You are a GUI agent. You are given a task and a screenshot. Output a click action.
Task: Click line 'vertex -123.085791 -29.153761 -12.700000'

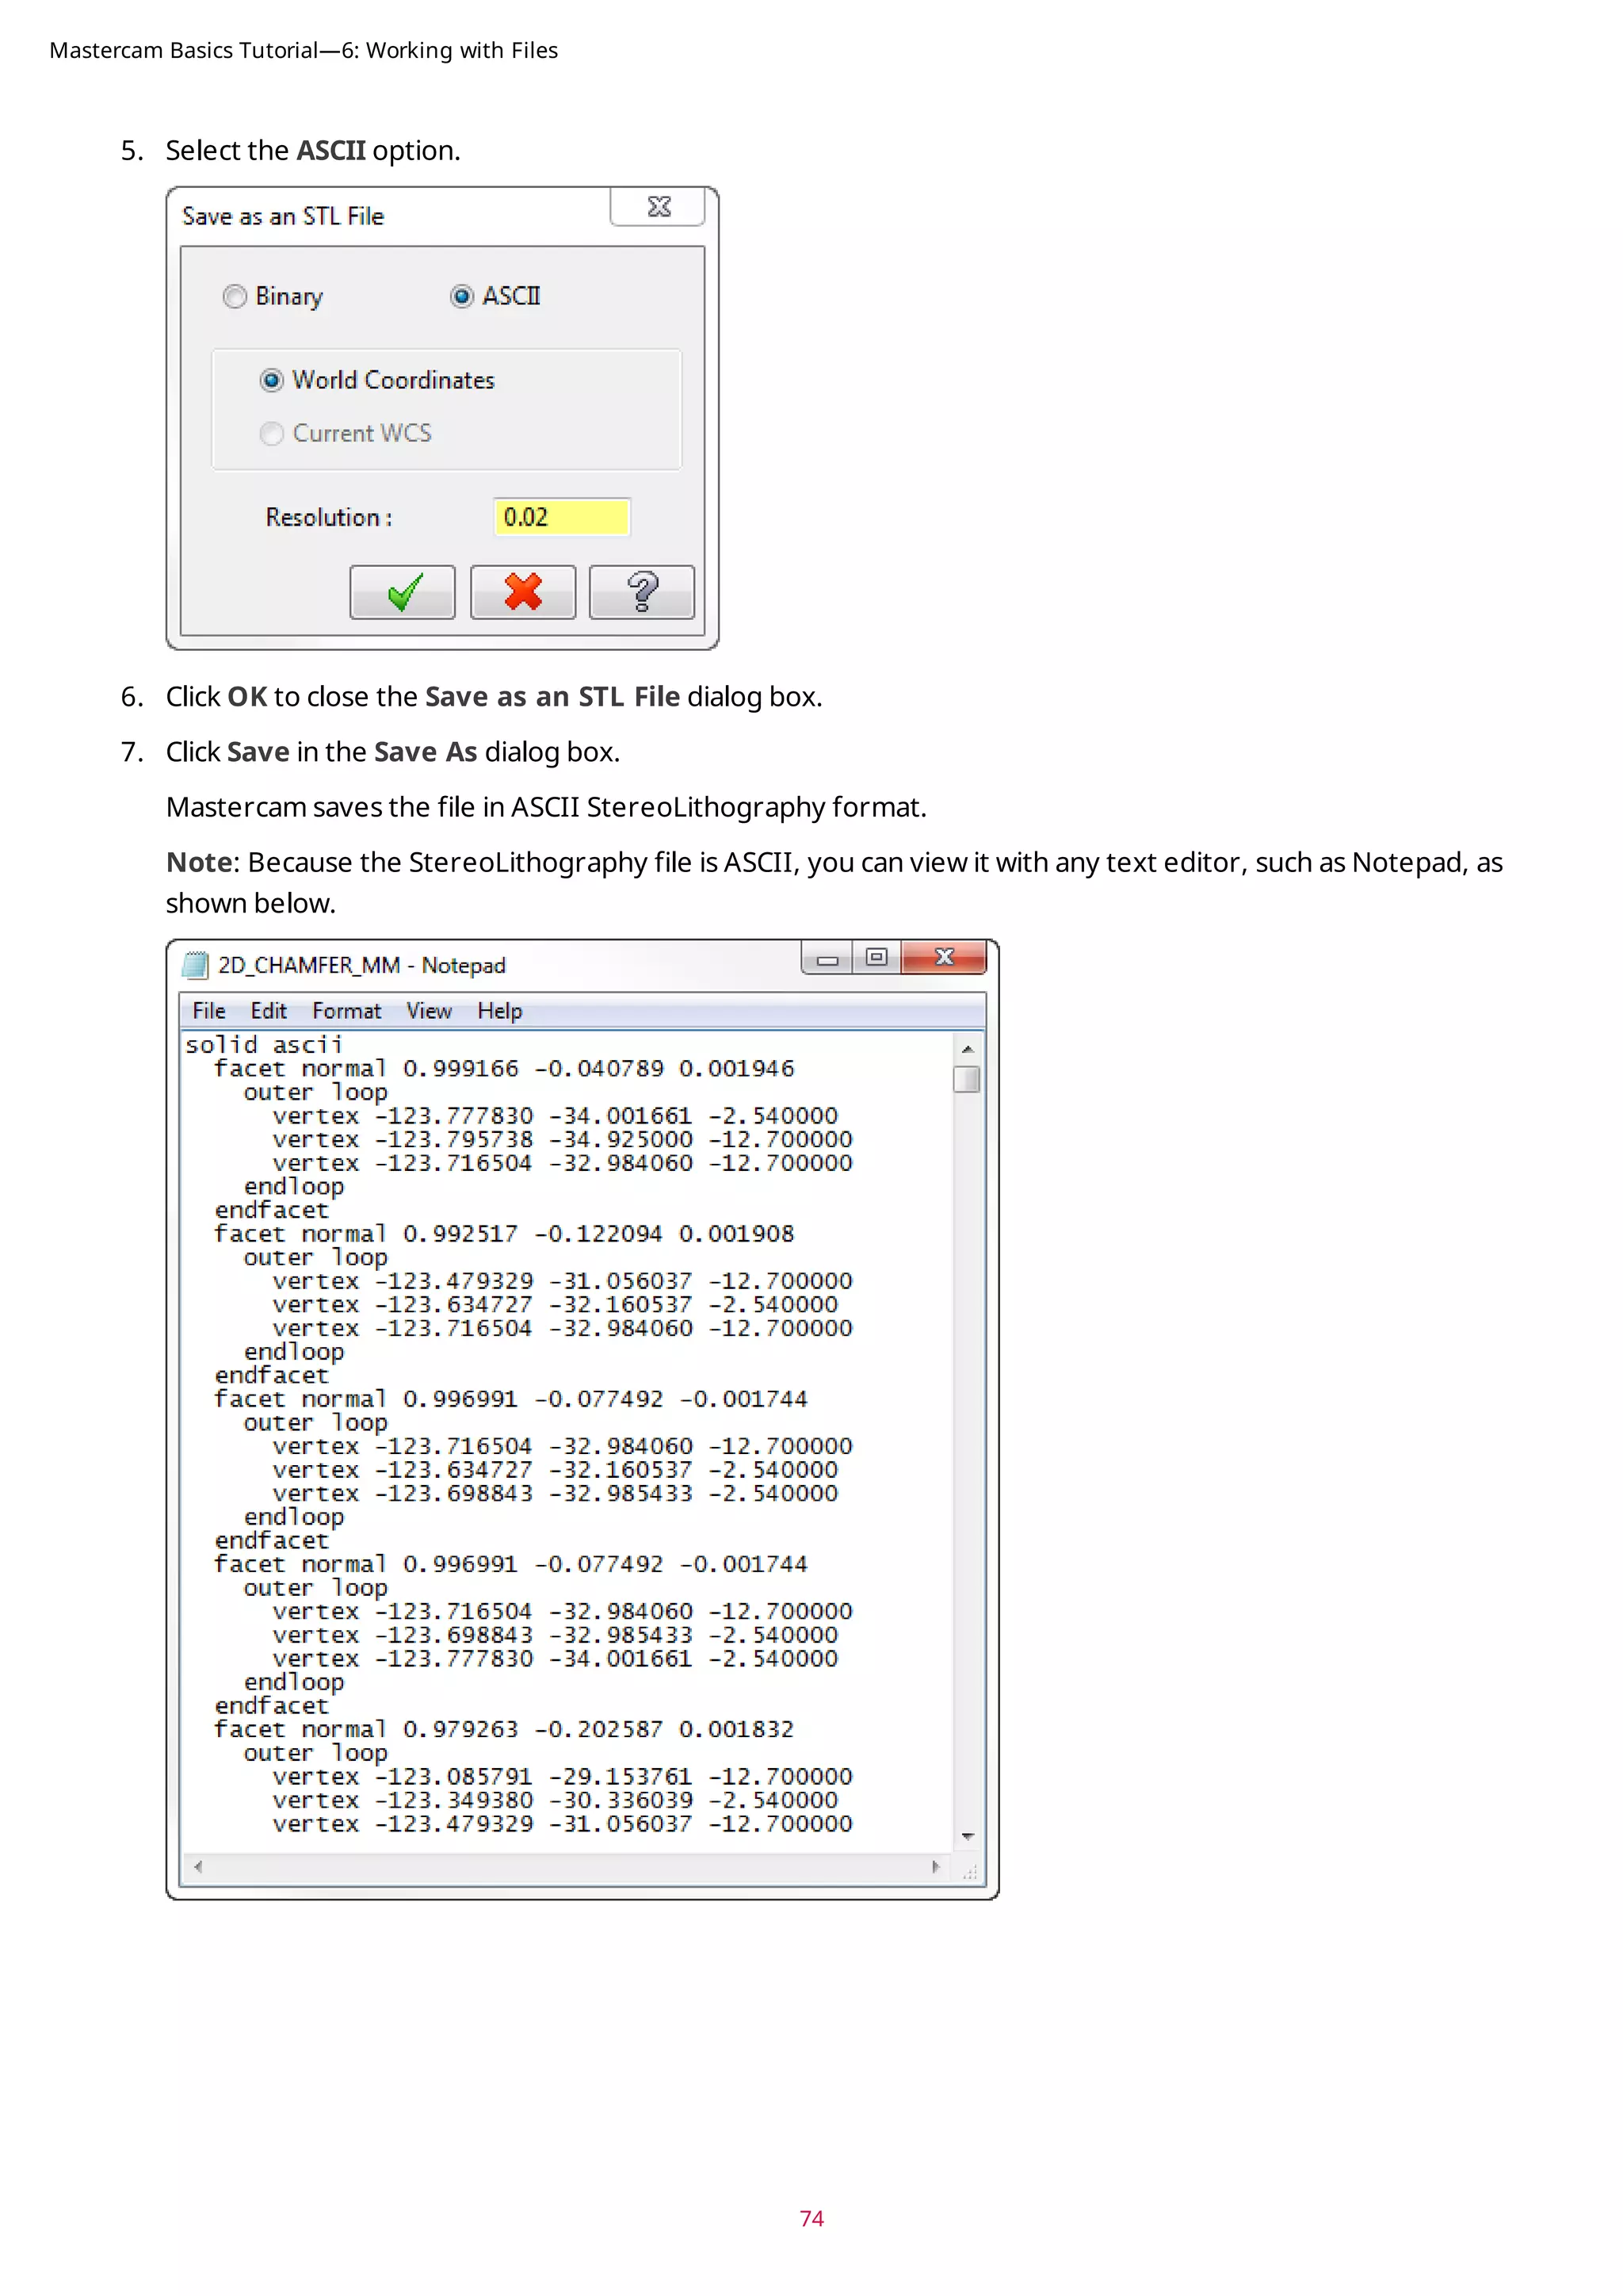tap(563, 1777)
